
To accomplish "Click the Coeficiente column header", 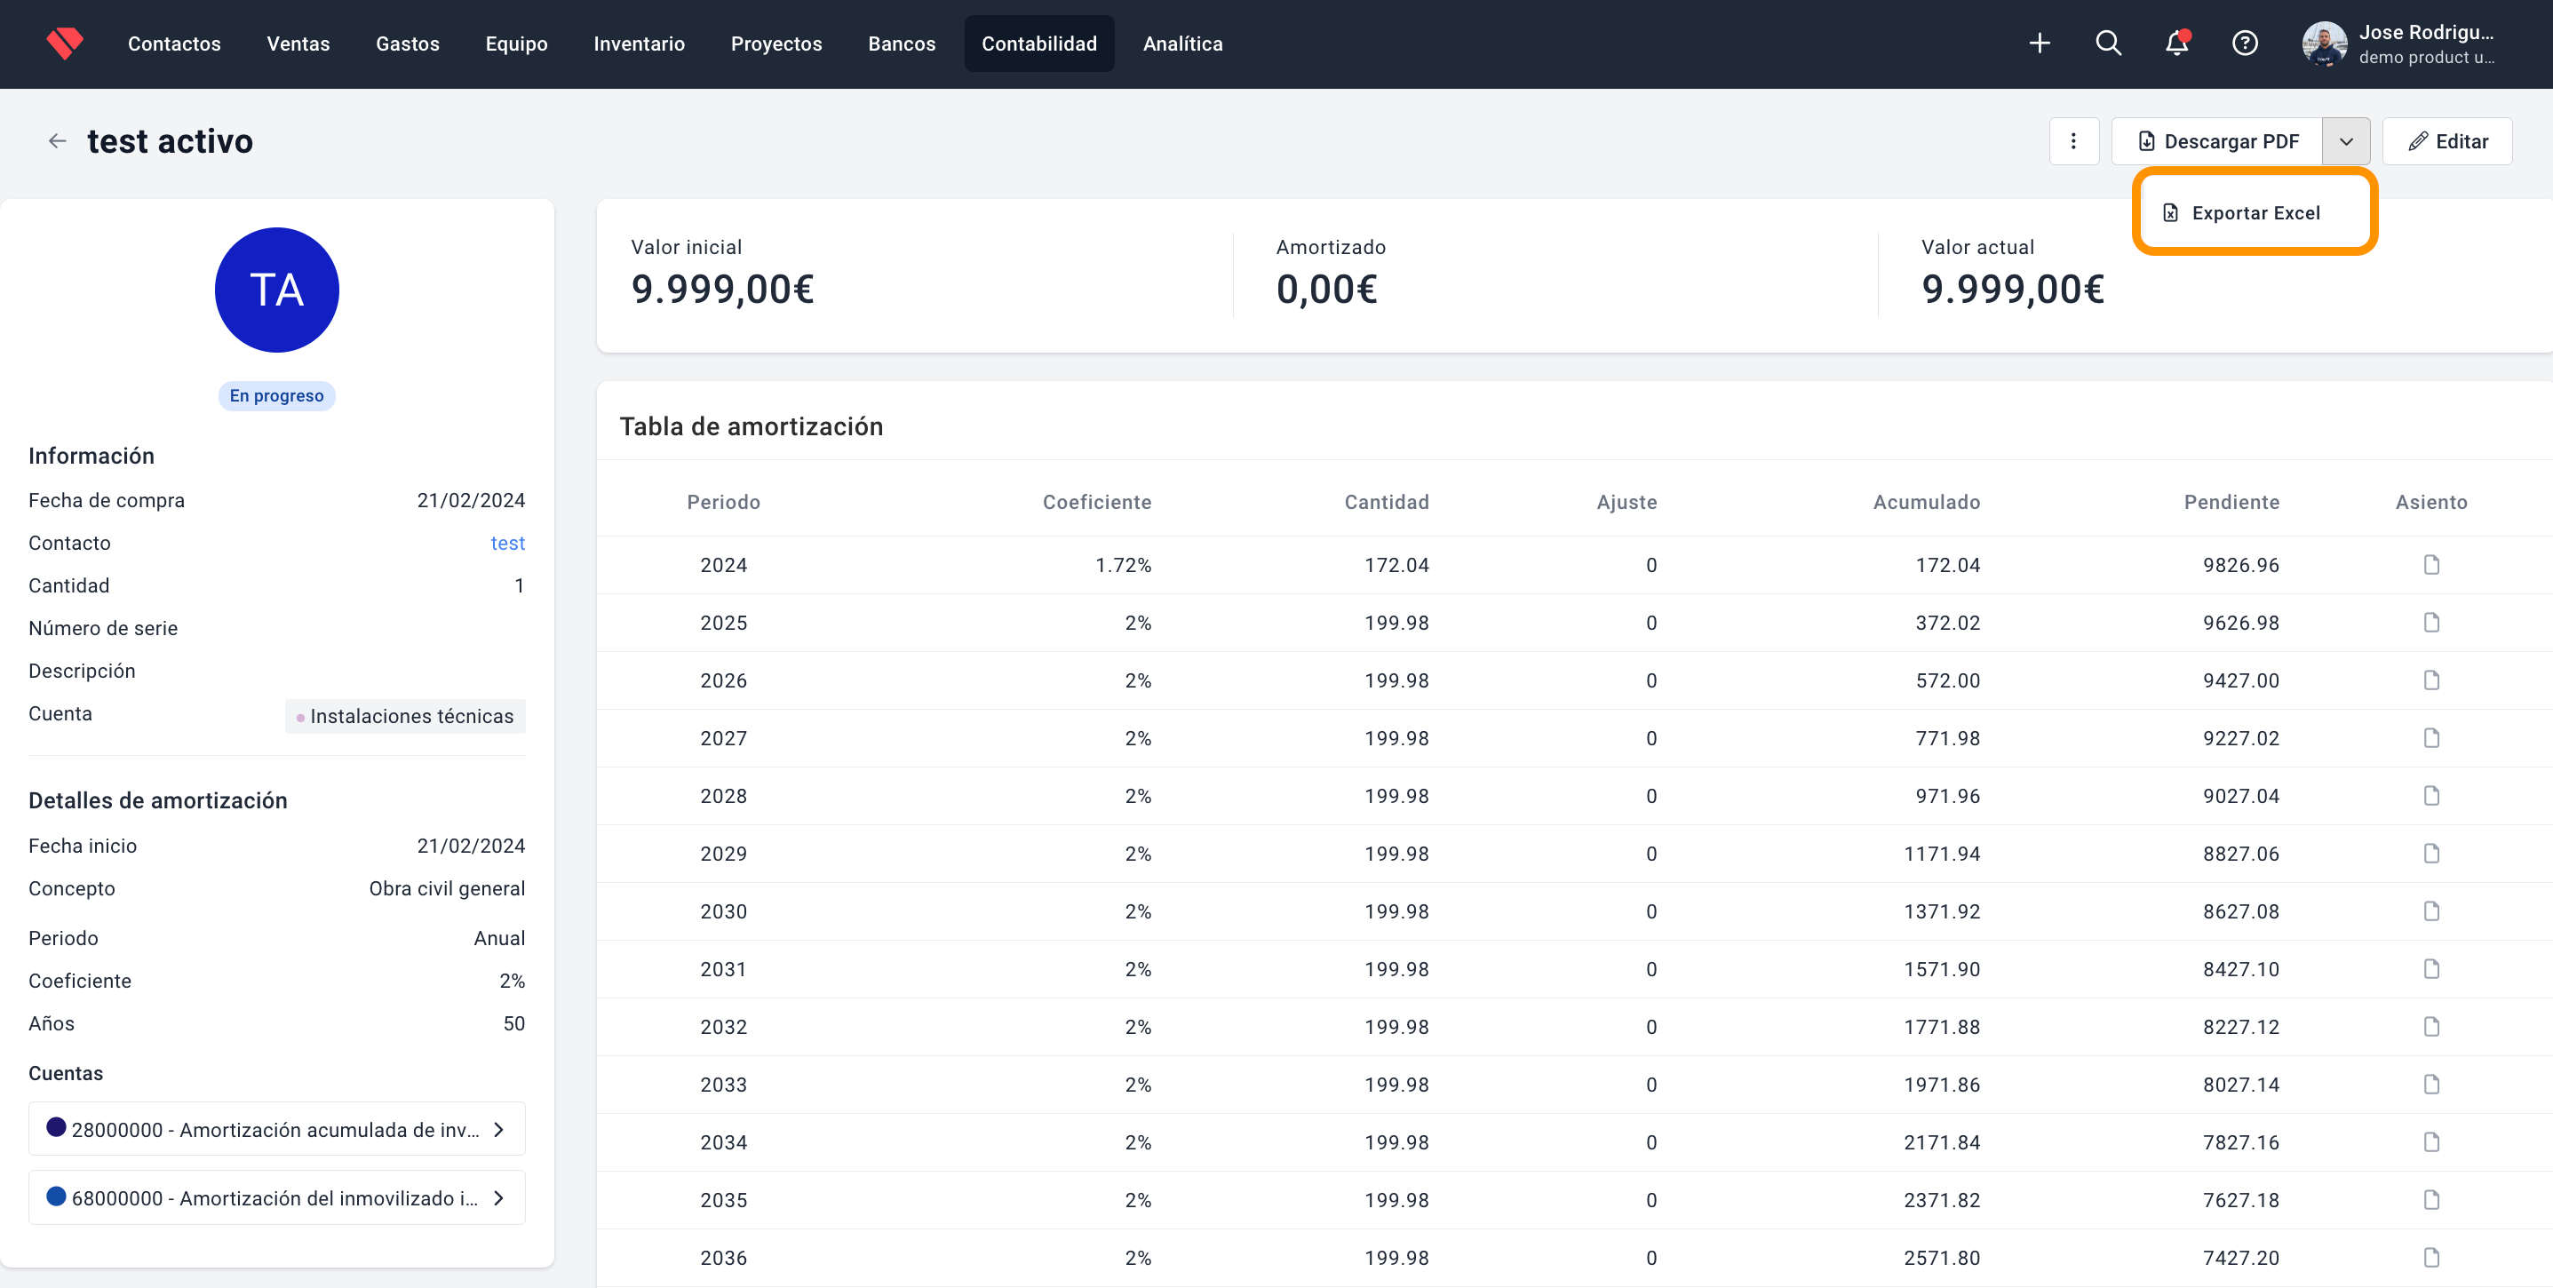I will tap(1096, 503).
